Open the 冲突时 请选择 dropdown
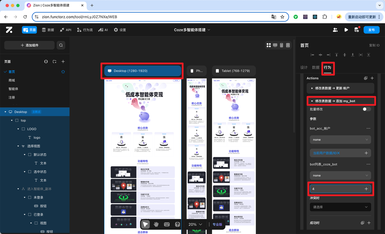The image size is (385, 234). coord(340,207)
